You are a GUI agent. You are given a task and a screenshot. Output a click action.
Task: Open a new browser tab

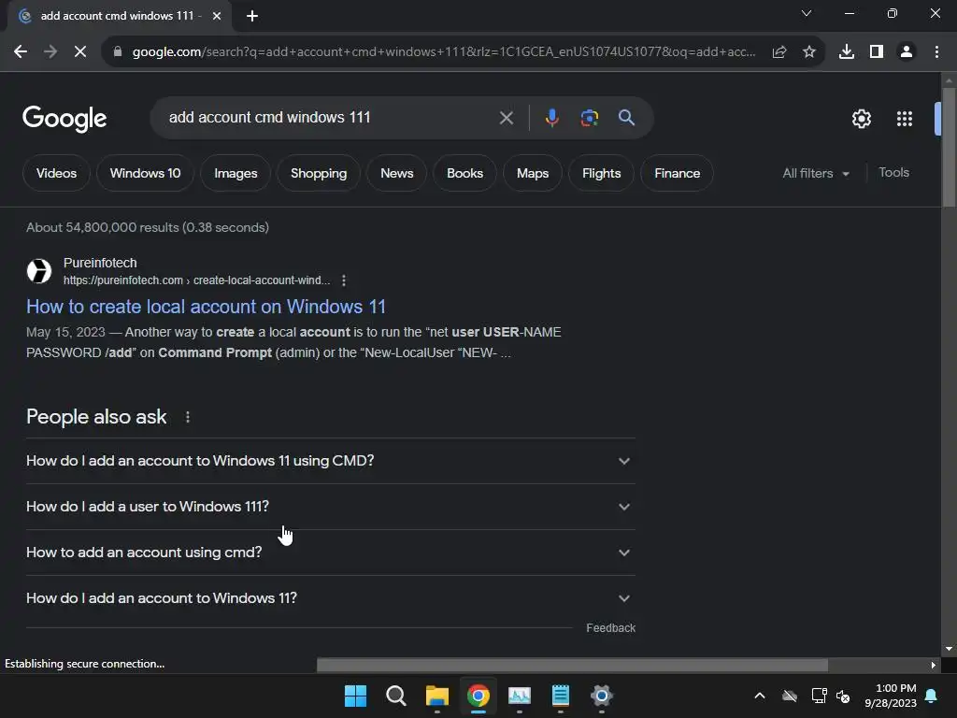point(252,16)
